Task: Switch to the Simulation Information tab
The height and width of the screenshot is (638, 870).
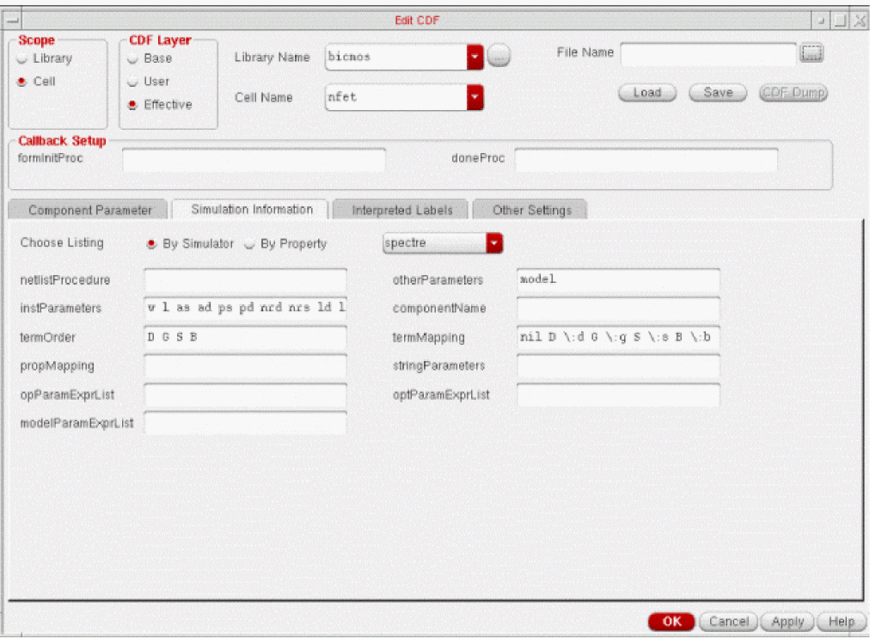Action: click(x=251, y=209)
